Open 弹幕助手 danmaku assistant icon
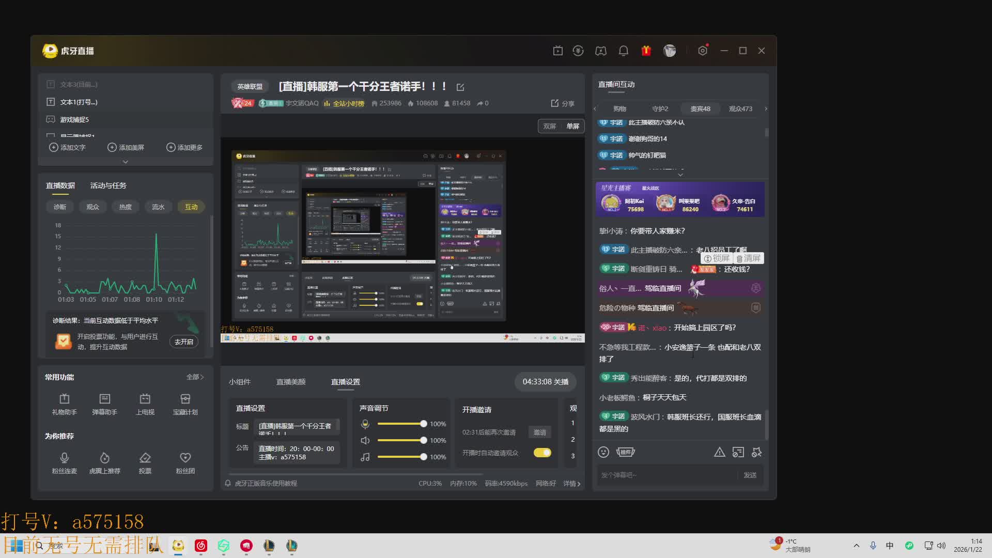 [104, 399]
